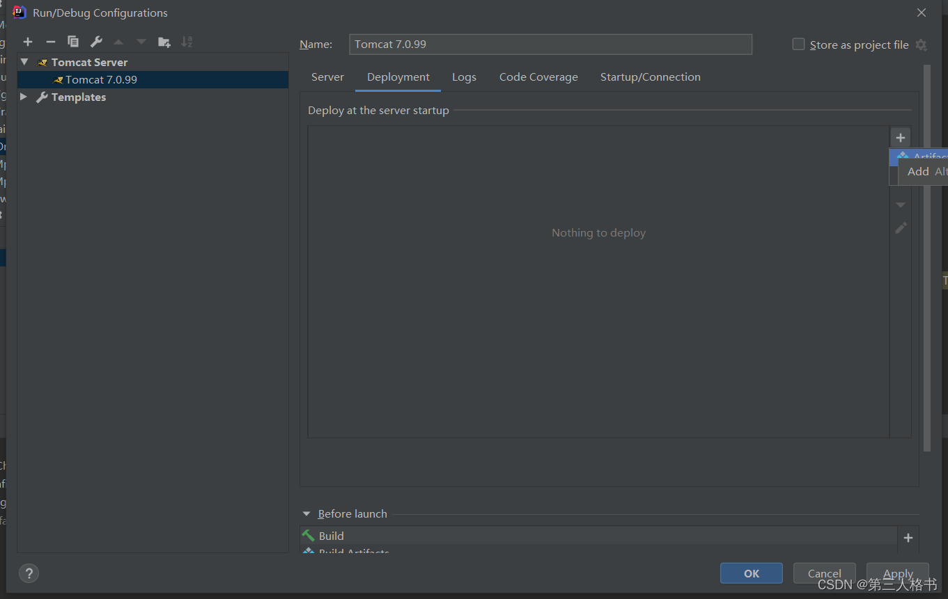948x599 pixels.
Task: Select the Templates tree label
Action: [x=79, y=97]
